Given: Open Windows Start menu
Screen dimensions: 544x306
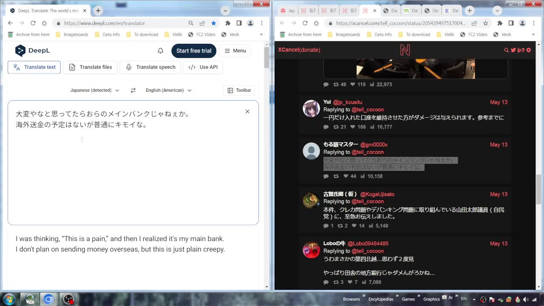Looking at the screenshot, I should (9, 299).
